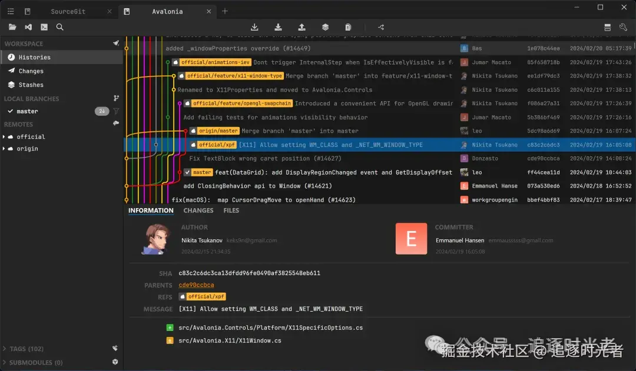Screen dimensions: 636x371
Task: Click the Push toolbar icon
Action: tap(302, 27)
